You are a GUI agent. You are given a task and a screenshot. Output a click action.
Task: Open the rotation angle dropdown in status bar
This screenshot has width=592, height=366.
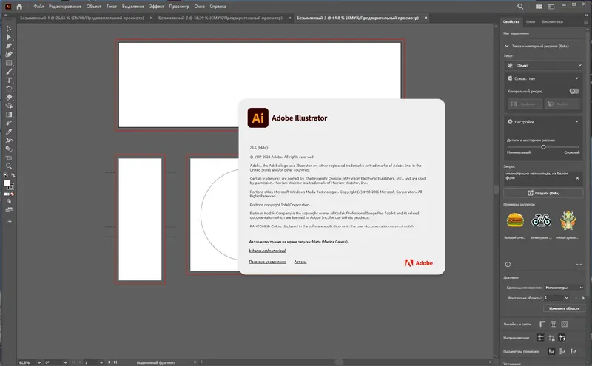point(65,362)
